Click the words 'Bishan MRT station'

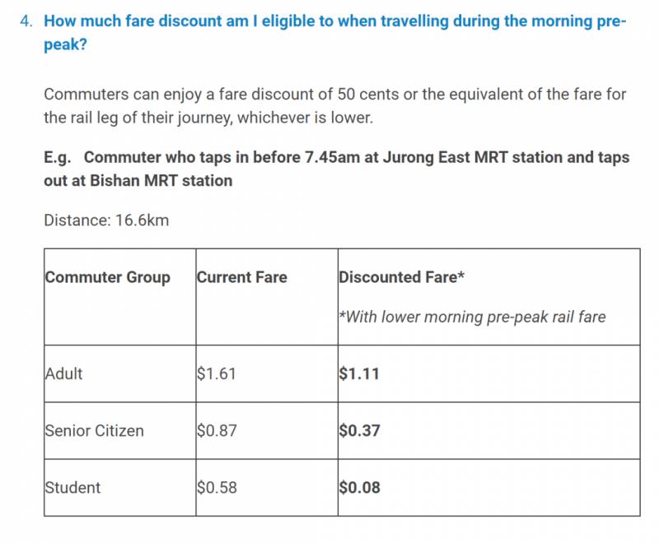(164, 179)
